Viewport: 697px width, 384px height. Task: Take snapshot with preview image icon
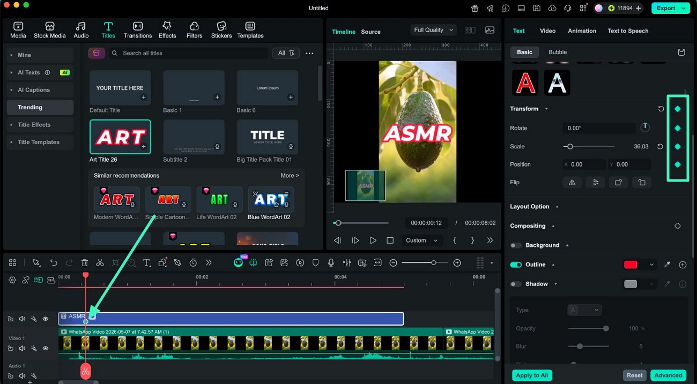(490, 30)
